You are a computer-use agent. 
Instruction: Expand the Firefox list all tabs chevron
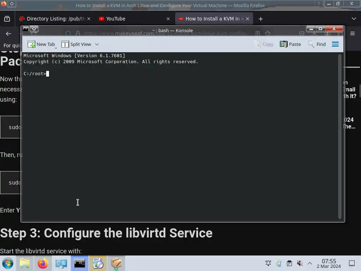354,19
